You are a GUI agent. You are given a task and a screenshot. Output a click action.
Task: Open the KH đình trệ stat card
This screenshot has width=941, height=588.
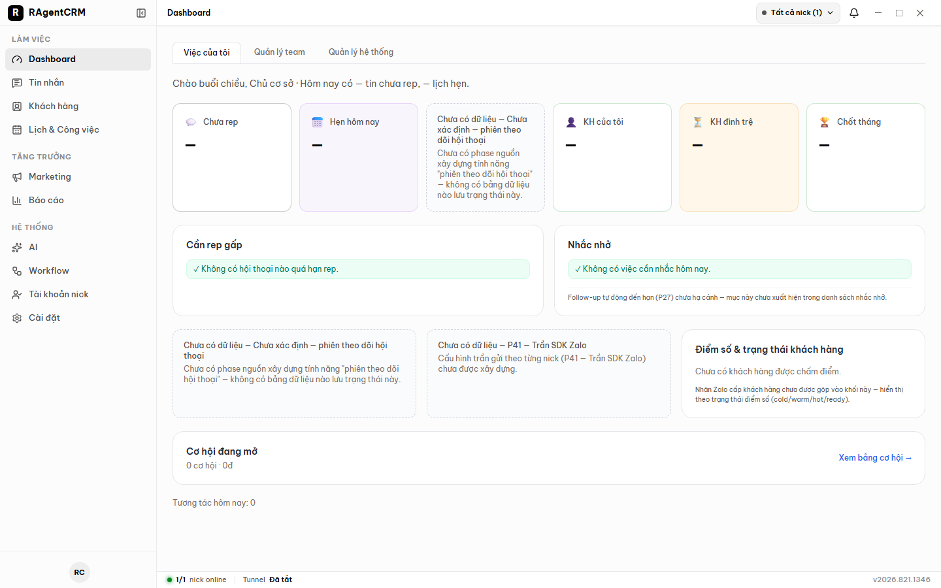[x=739, y=157]
